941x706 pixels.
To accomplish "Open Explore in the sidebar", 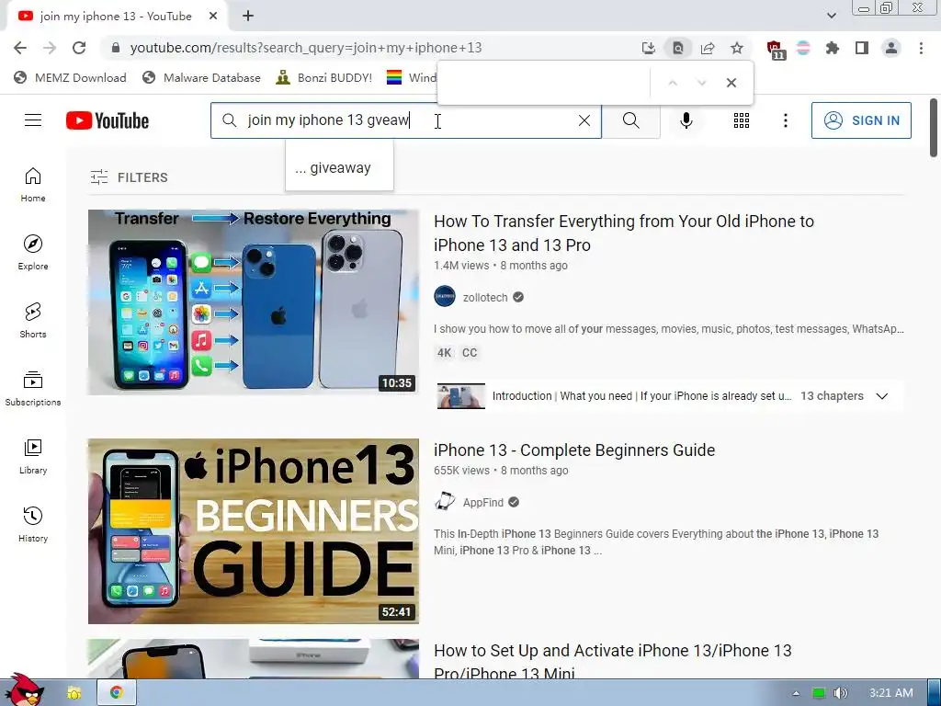I will click(x=33, y=253).
